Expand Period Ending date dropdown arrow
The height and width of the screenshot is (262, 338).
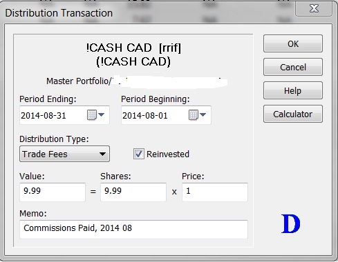tap(102, 114)
